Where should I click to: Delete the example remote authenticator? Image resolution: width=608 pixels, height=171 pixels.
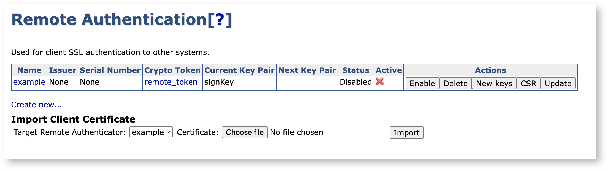[x=455, y=83]
